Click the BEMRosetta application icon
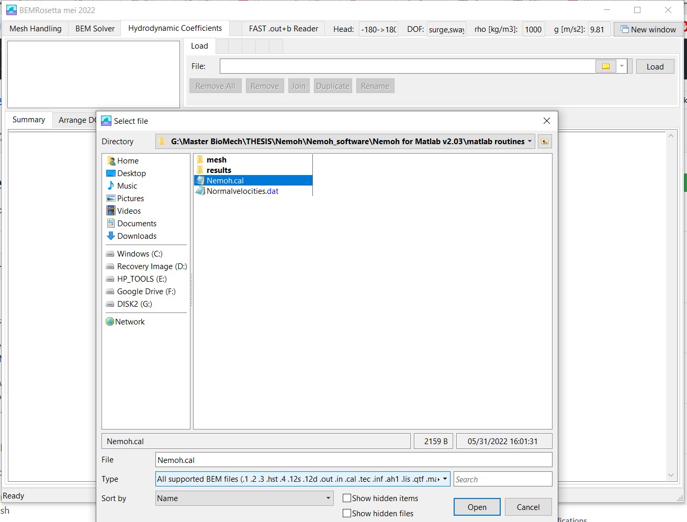Screen dimensions: 687x522 pyautogui.click(x=10, y=9)
